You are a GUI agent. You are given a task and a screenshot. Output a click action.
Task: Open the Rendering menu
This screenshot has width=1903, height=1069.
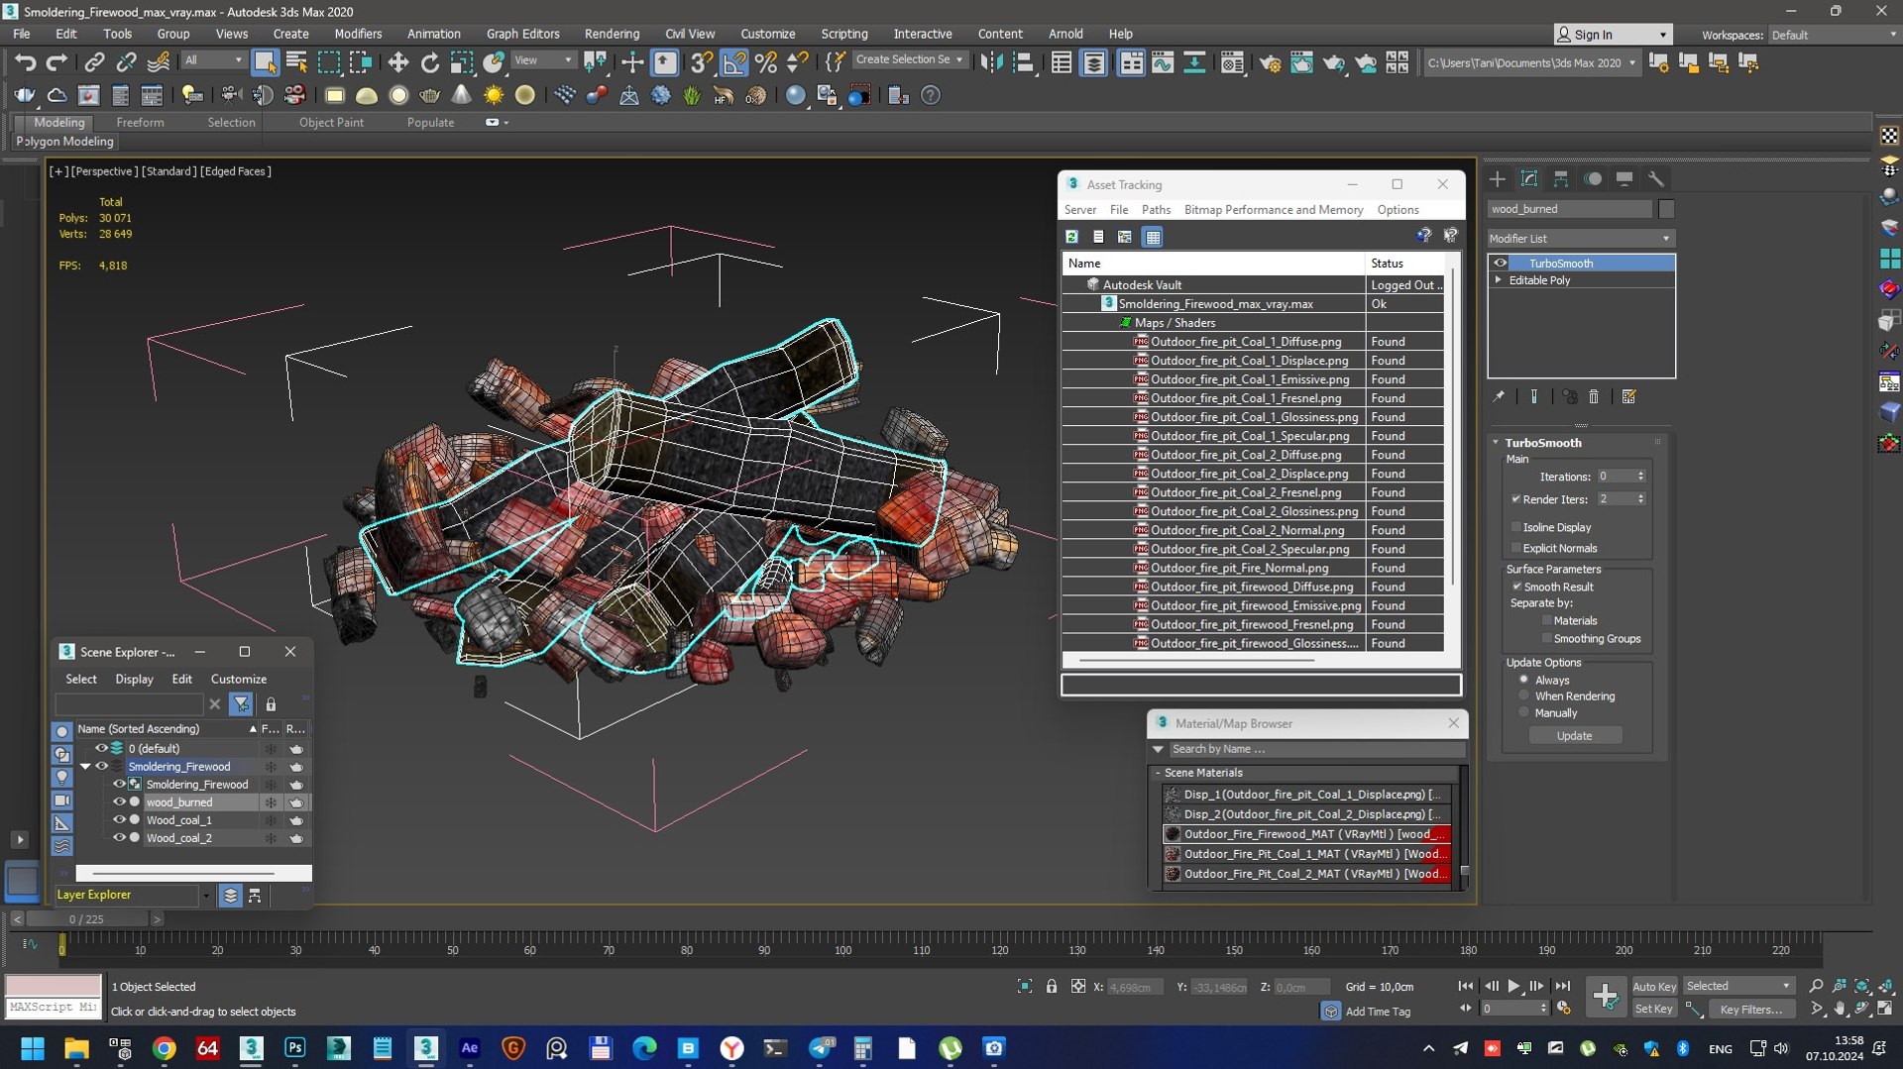612,34
